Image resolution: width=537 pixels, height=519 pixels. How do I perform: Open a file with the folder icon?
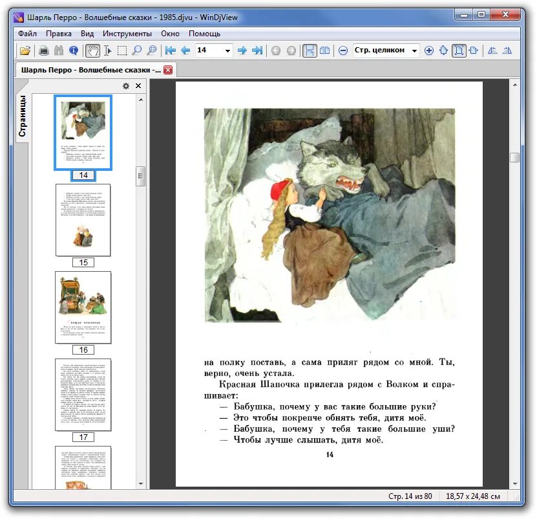click(x=25, y=50)
